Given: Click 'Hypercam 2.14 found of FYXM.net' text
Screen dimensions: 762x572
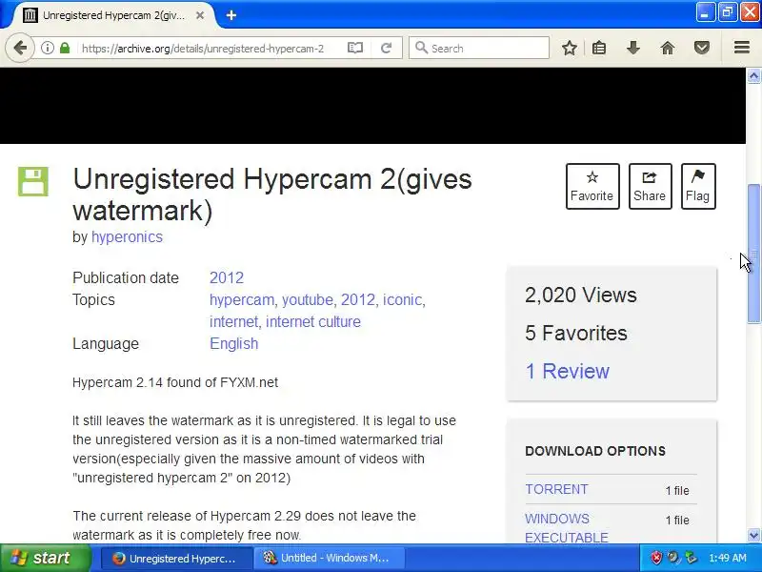Looking at the screenshot, I should 175,382.
